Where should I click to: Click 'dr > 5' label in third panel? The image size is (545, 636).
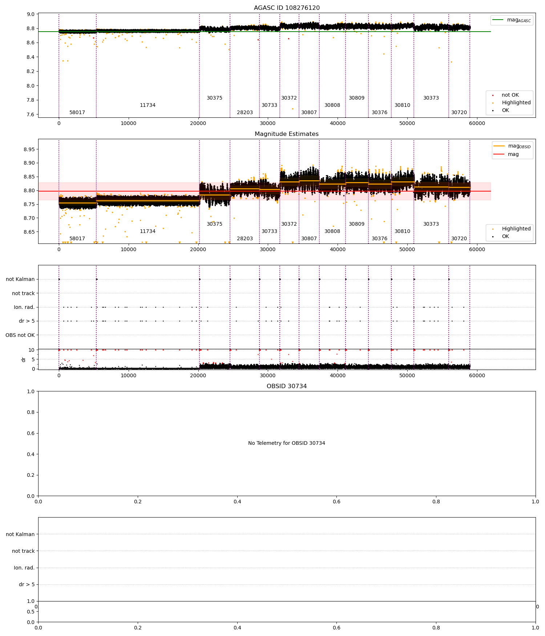(27, 321)
